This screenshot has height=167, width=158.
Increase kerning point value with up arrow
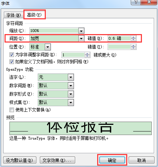click(x=87, y=54)
